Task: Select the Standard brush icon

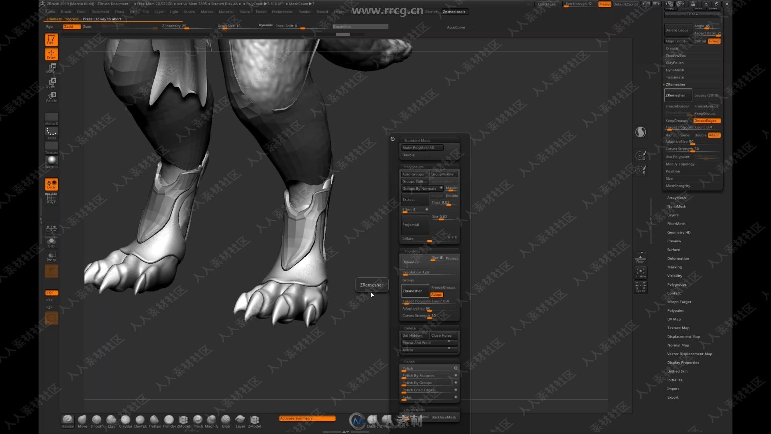Action: click(x=68, y=421)
